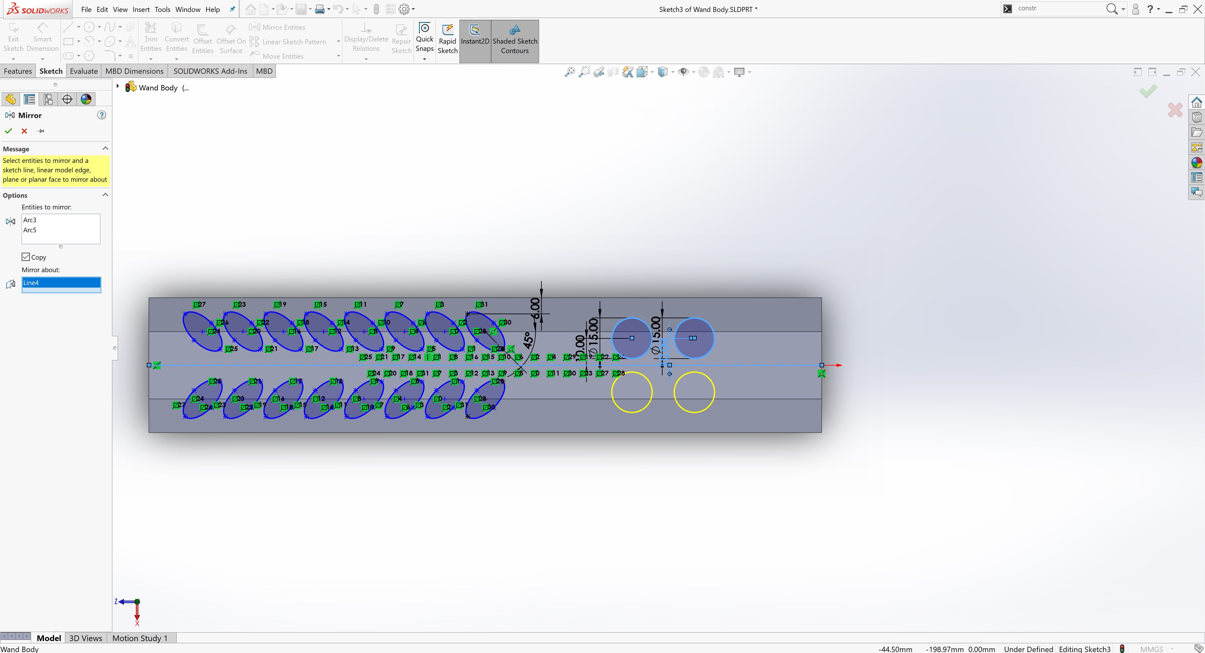Pin the Mirror property panel
The image size is (1205, 653).
click(41, 131)
